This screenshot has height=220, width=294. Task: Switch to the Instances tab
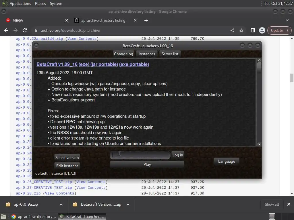(147, 54)
